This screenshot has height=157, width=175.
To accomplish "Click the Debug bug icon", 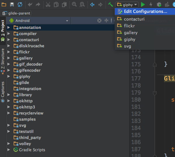I will tap(159, 4).
